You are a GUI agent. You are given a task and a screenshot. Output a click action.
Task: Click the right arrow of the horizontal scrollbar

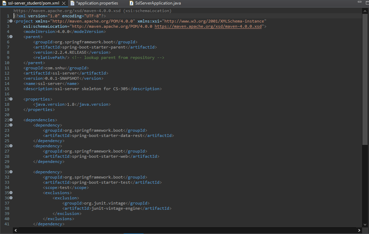(359, 230)
